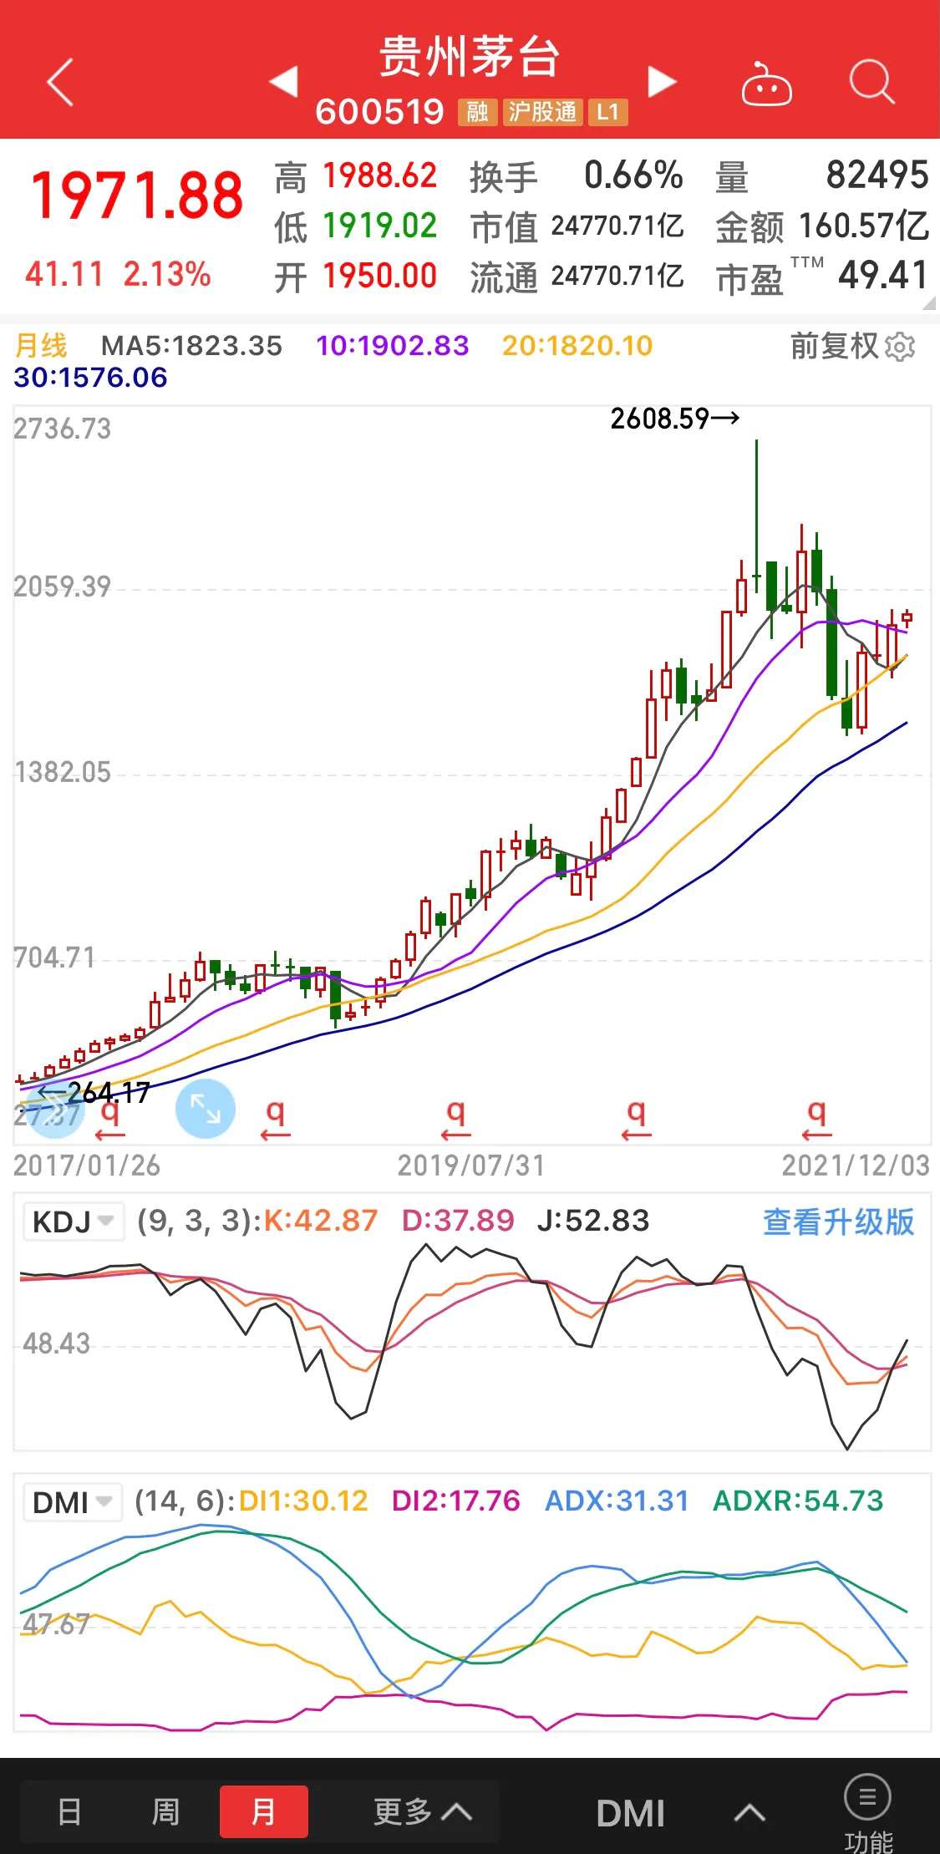
Task: Tap the KDJ J:52.83 value
Action: click(593, 1221)
